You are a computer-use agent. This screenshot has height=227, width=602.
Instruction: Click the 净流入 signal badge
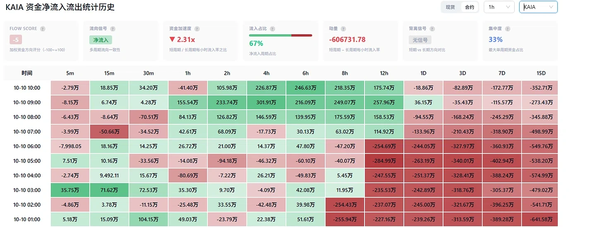pos(101,40)
